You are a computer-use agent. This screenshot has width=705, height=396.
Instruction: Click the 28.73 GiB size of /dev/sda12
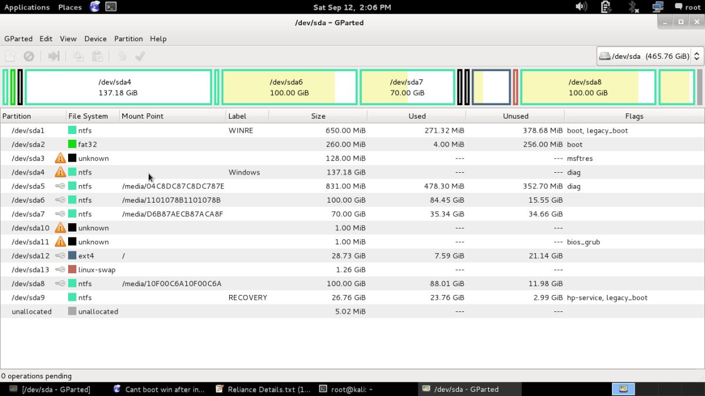(x=348, y=256)
